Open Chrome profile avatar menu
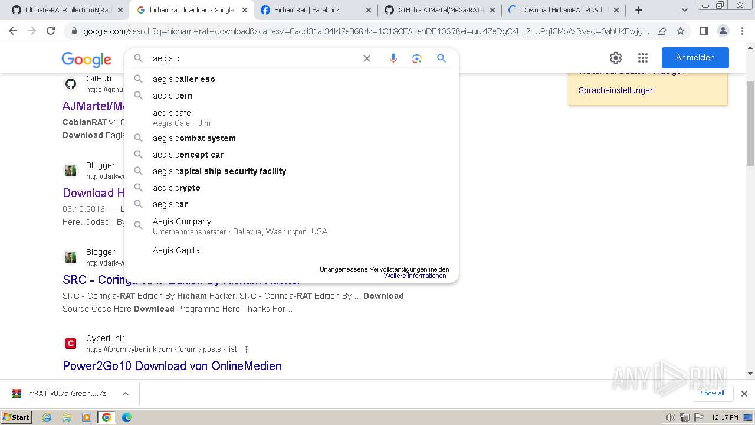This screenshot has height=425, width=755. [723, 31]
